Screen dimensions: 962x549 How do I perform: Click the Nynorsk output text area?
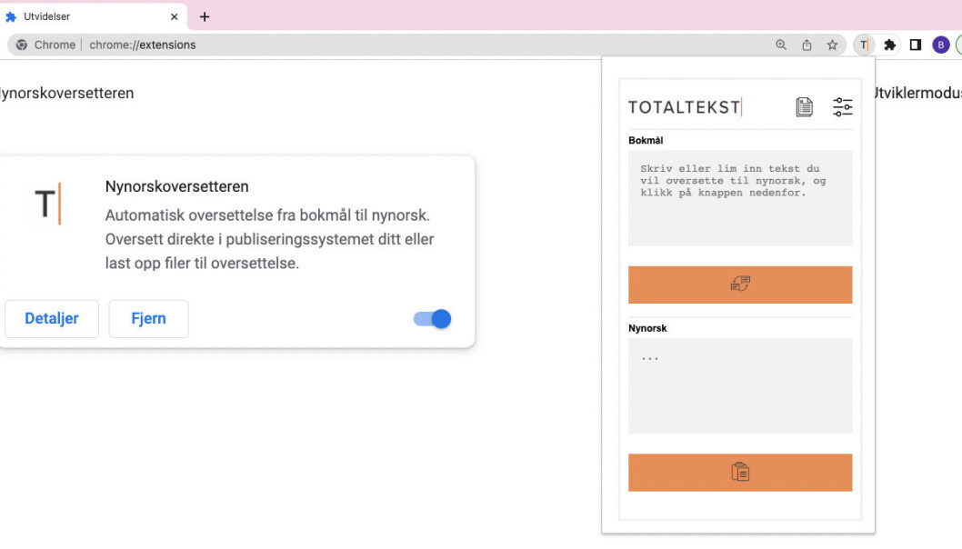click(x=740, y=385)
